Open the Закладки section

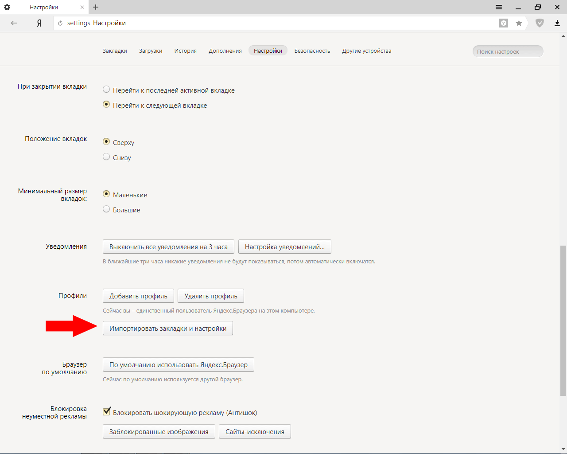point(115,51)
